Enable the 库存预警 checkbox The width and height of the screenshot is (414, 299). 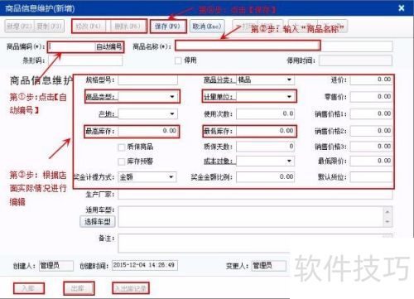pos(121,162)
